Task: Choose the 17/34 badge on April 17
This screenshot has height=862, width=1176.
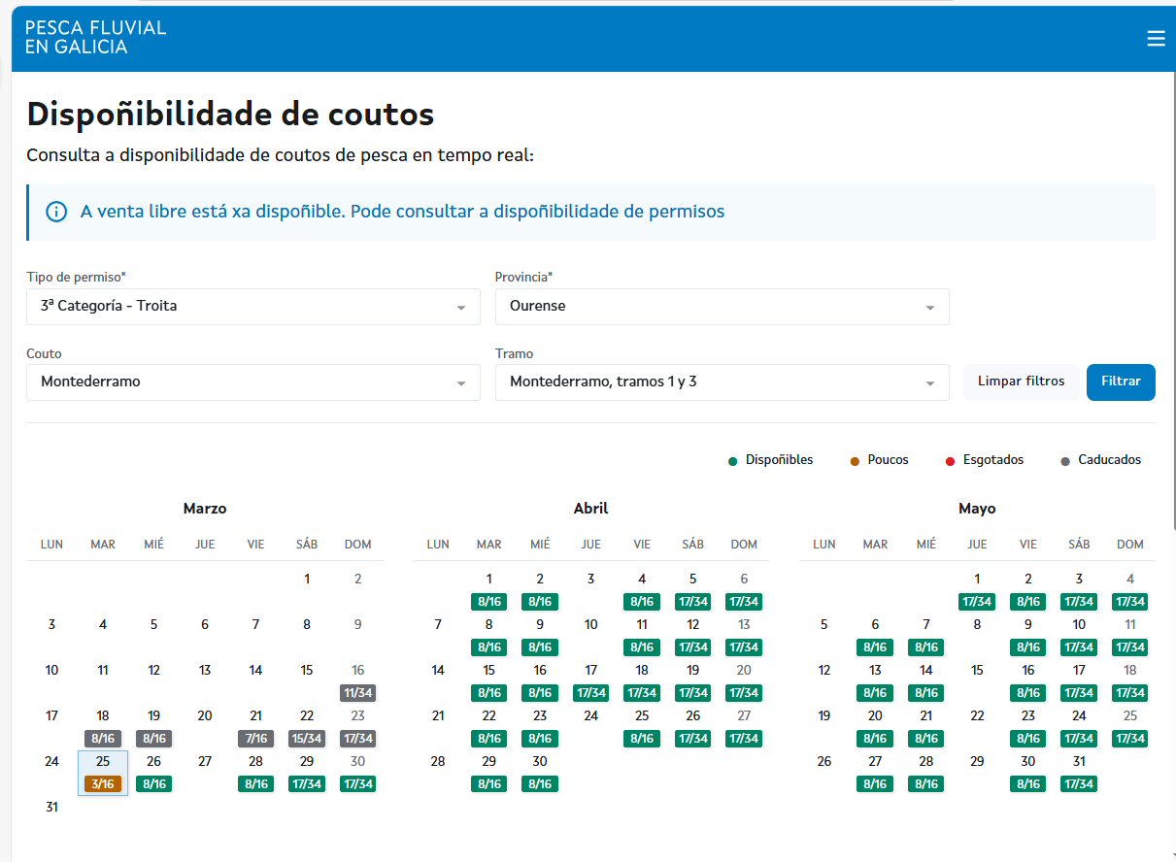Action: click(590, 693)
